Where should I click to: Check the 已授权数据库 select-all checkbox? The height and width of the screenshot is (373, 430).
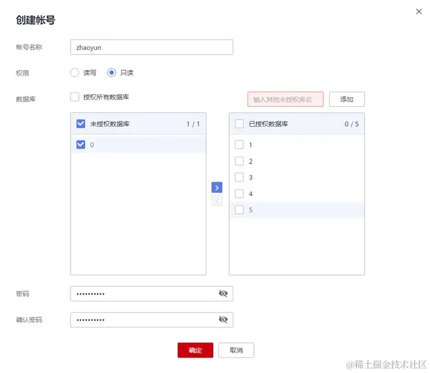click(239, 124)
